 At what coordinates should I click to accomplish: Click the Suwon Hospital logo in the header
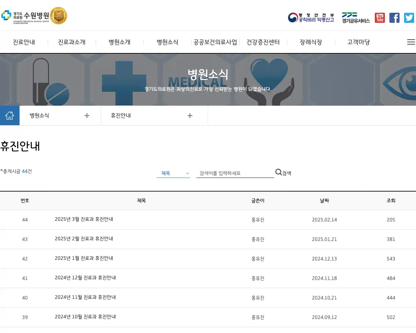click(26, 16)
